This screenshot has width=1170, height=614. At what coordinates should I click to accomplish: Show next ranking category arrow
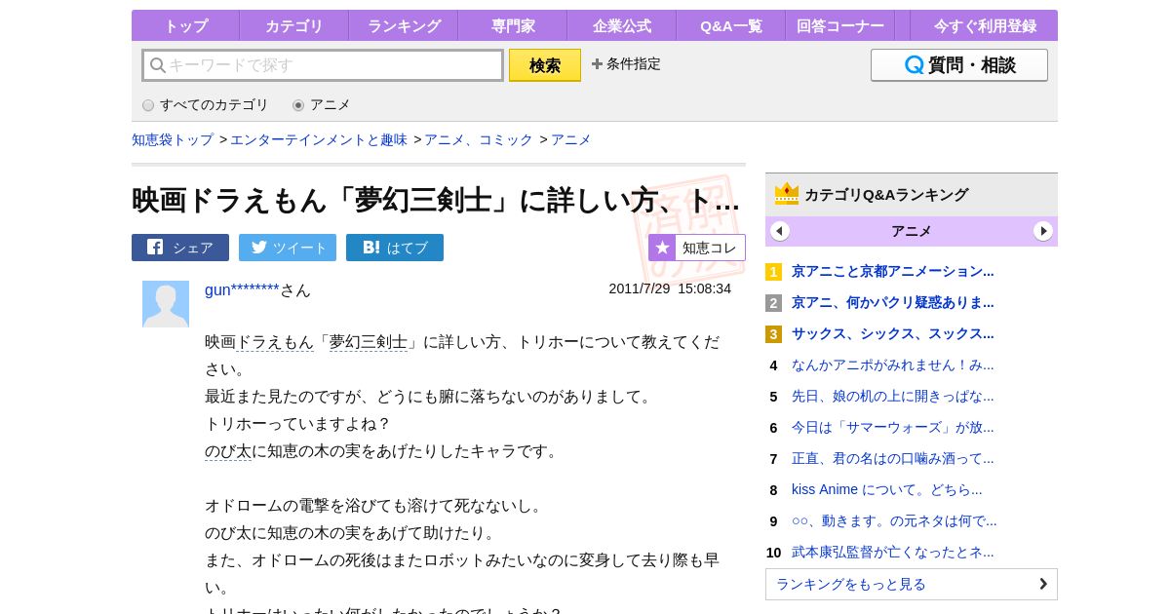click(1043, 231)
